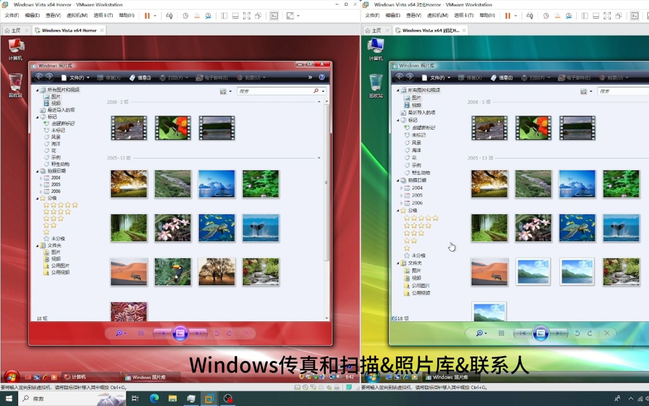Open File menu dropdown in red Photo Gallery
This screenshot has height=406, width=649.
tap(76, 78)
